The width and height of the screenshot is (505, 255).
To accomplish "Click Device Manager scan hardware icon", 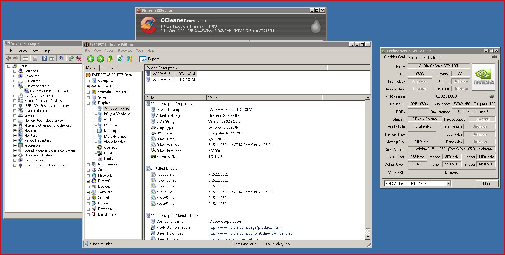I will click(61, 58).
